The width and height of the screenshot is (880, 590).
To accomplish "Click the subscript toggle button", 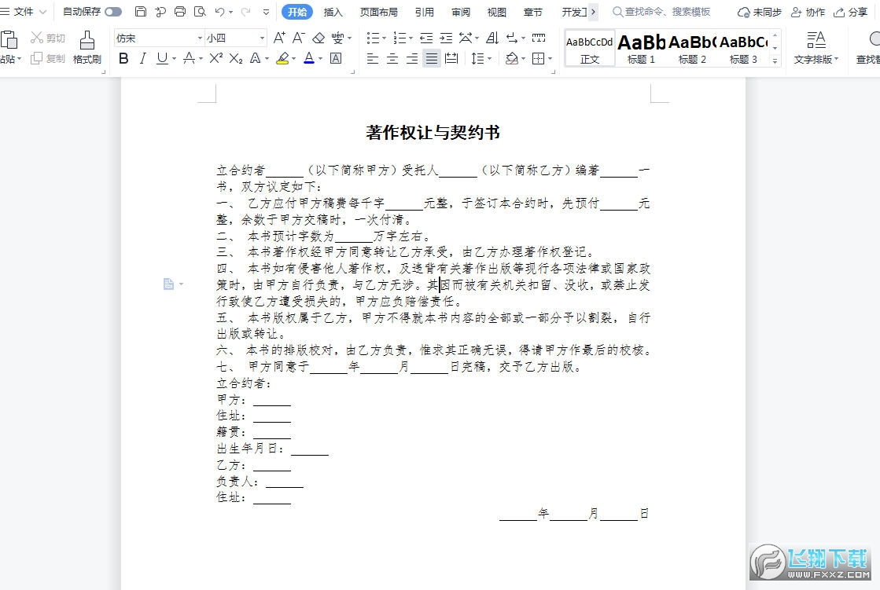I will click(236, 58).
